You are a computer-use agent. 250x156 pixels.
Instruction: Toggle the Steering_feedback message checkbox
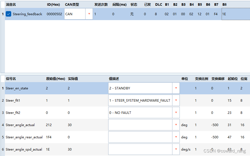pos(8,14)
